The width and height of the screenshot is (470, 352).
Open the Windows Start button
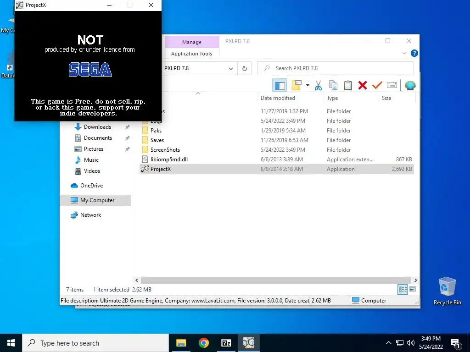click(11, 343)
